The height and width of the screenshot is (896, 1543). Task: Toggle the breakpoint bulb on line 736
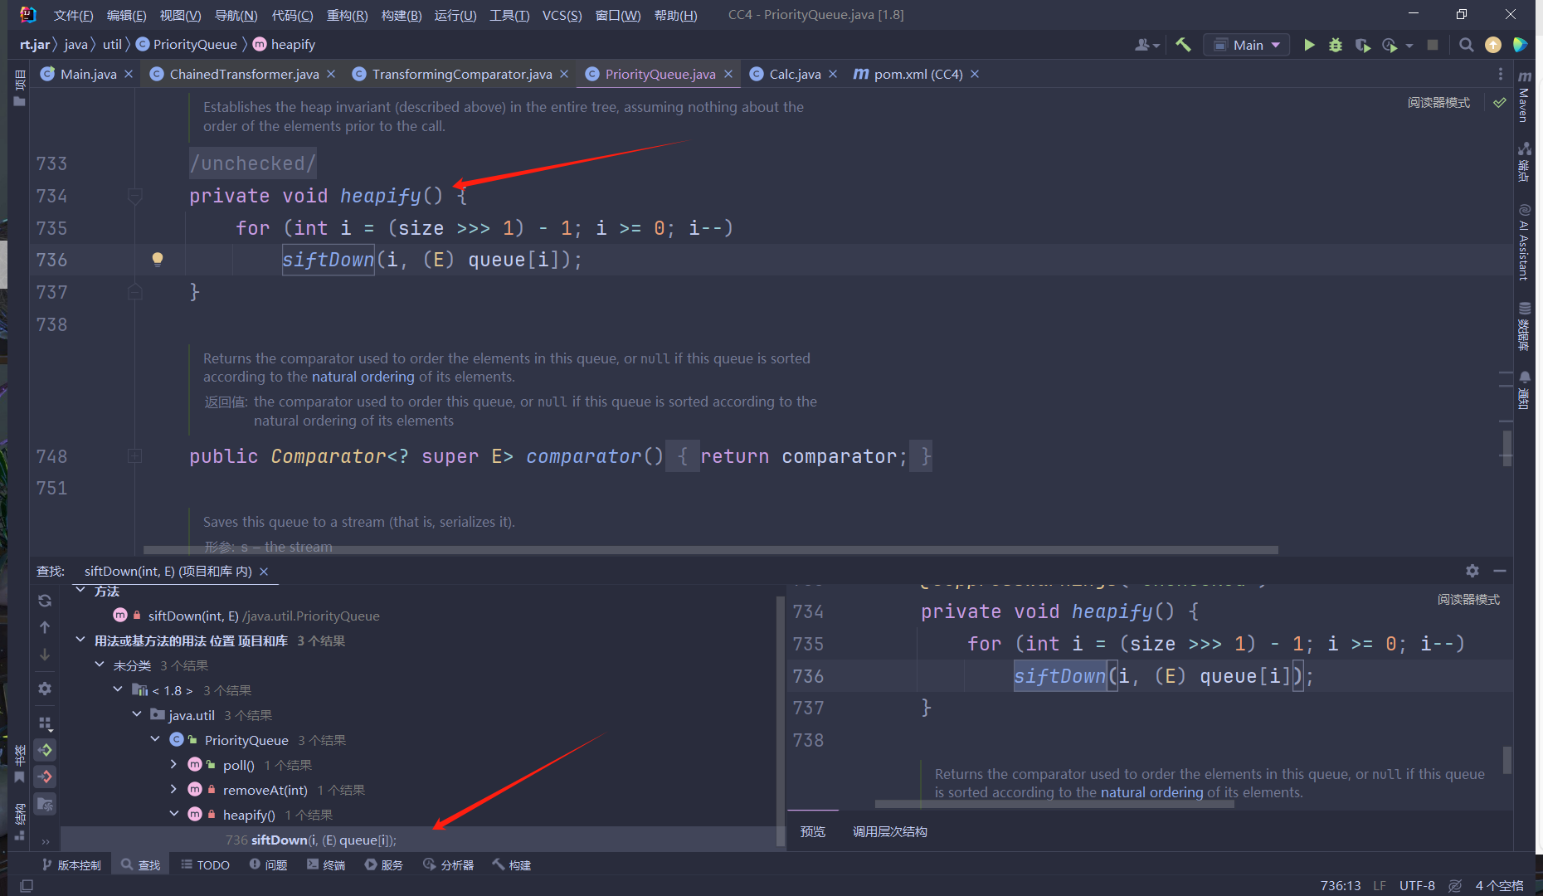[157, 259]
